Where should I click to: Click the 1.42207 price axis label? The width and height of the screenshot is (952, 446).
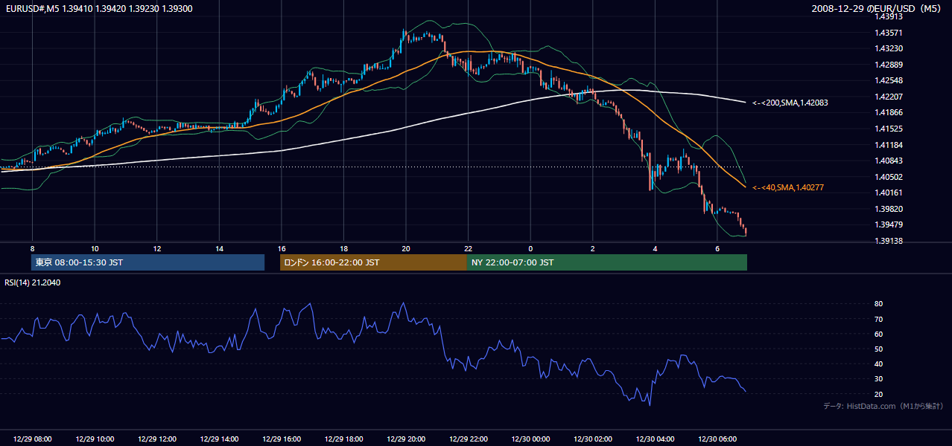[x=890, y=97]
